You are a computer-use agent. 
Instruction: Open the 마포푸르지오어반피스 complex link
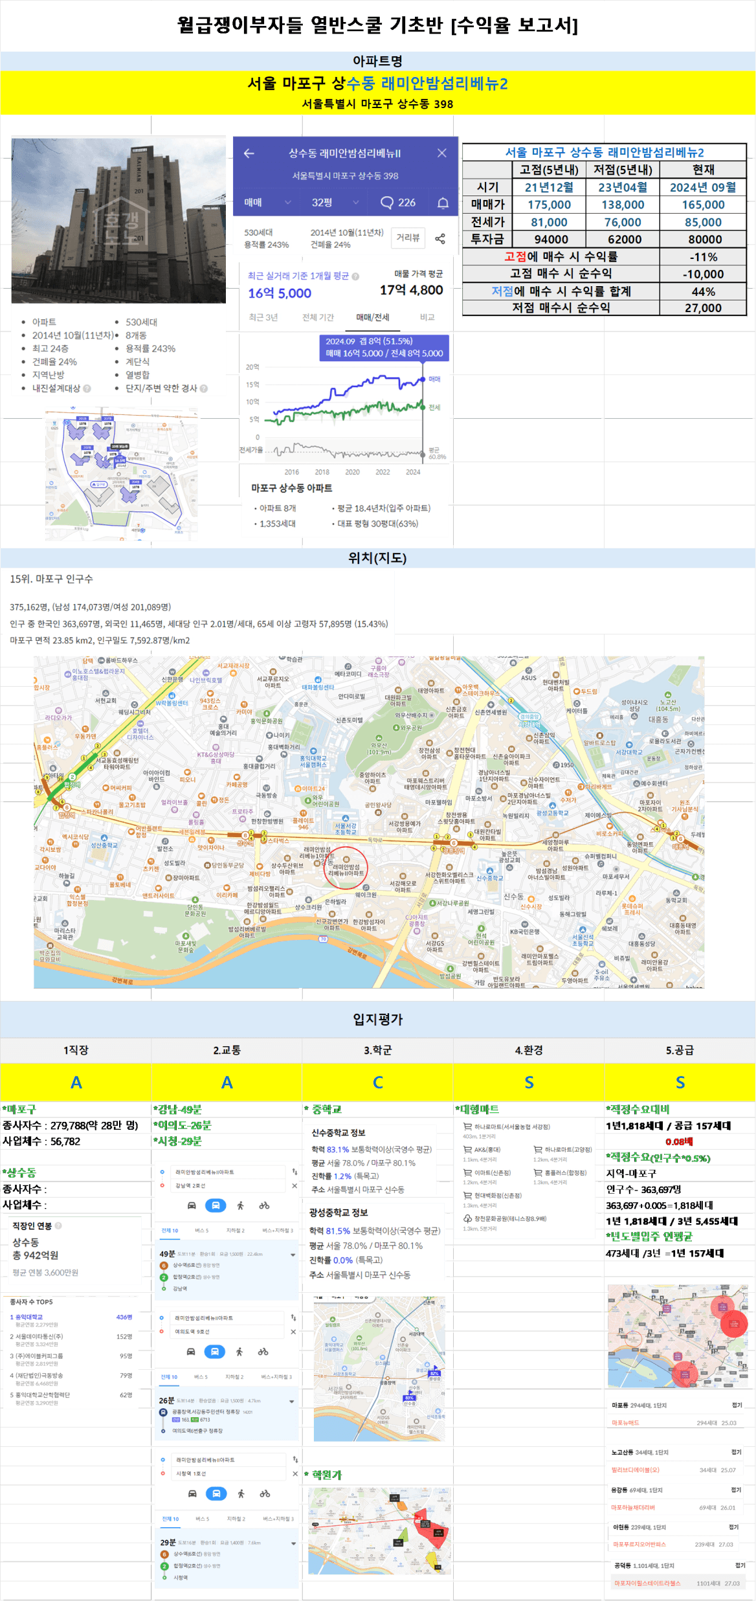coord(639,1544)
